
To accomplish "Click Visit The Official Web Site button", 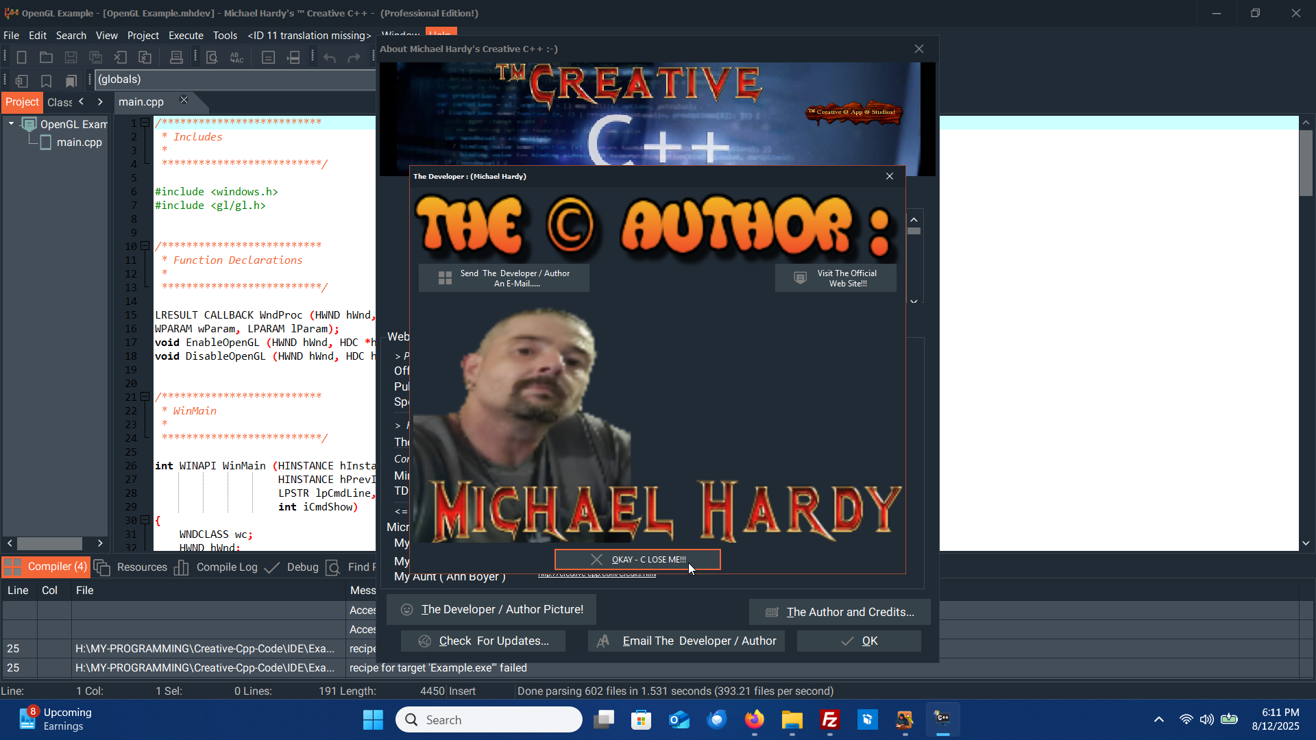I will pos(836,278).
